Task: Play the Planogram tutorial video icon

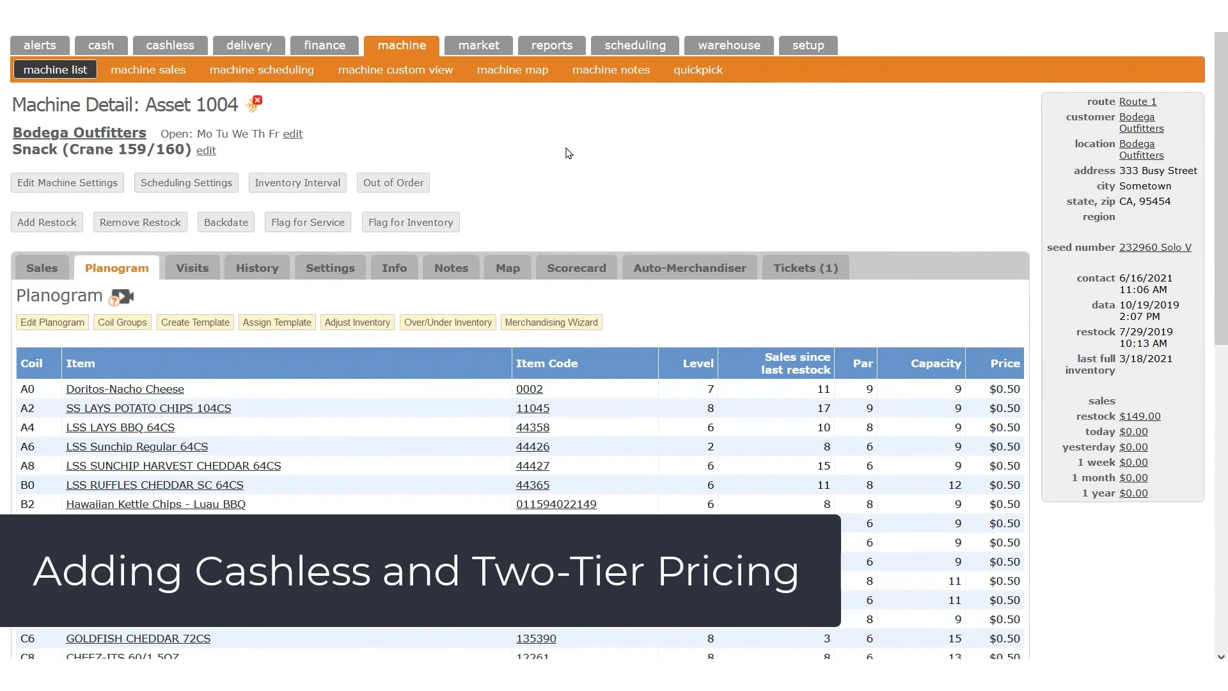Action: (x=122, y=296)
